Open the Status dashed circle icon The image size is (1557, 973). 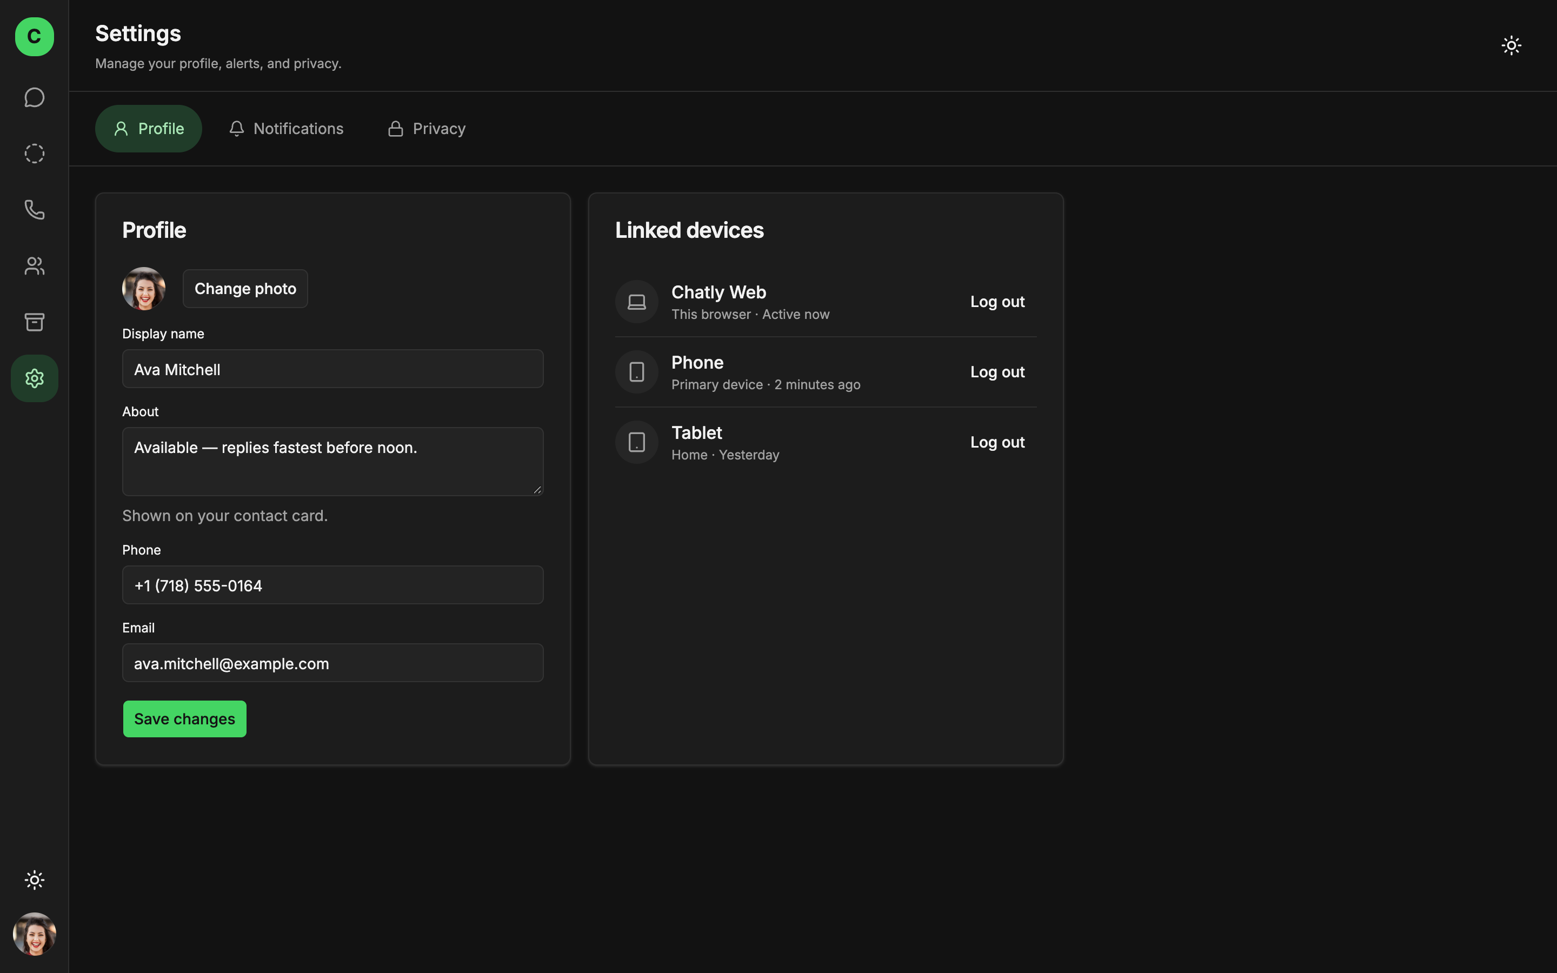(34, 153)
